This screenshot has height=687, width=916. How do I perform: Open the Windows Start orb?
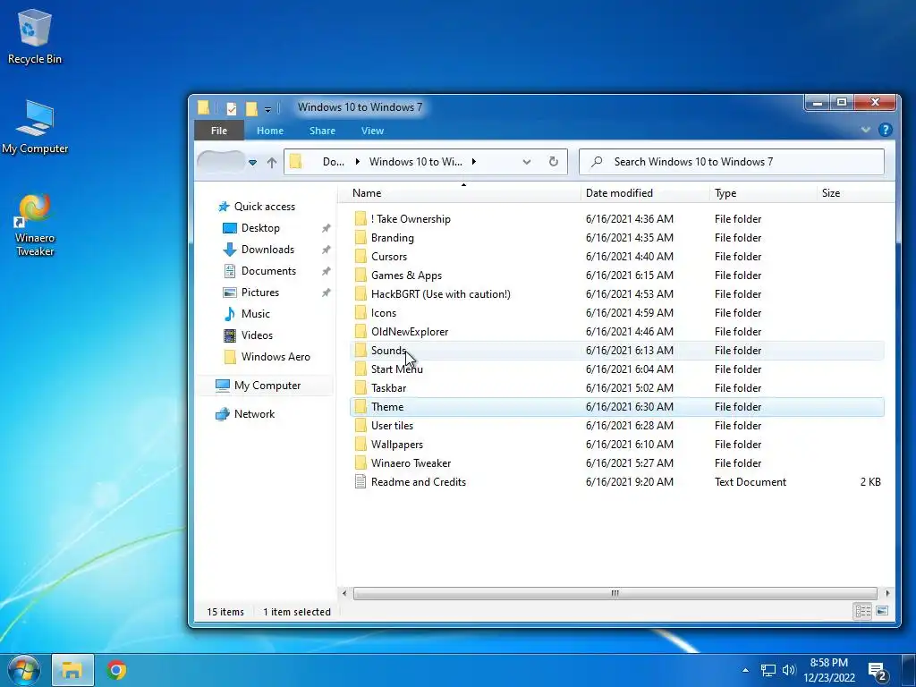point(23,670)
